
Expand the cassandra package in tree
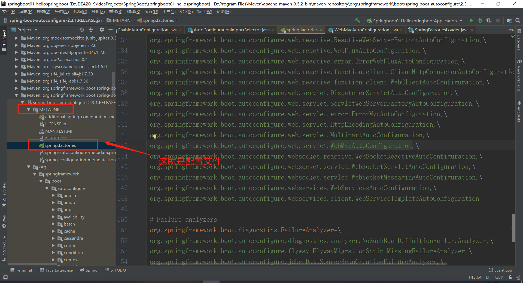click(53, 238)
